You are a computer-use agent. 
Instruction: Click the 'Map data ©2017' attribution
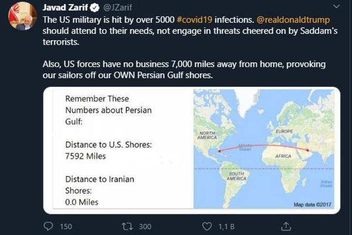pyautogui.click(x=312, y=204)
